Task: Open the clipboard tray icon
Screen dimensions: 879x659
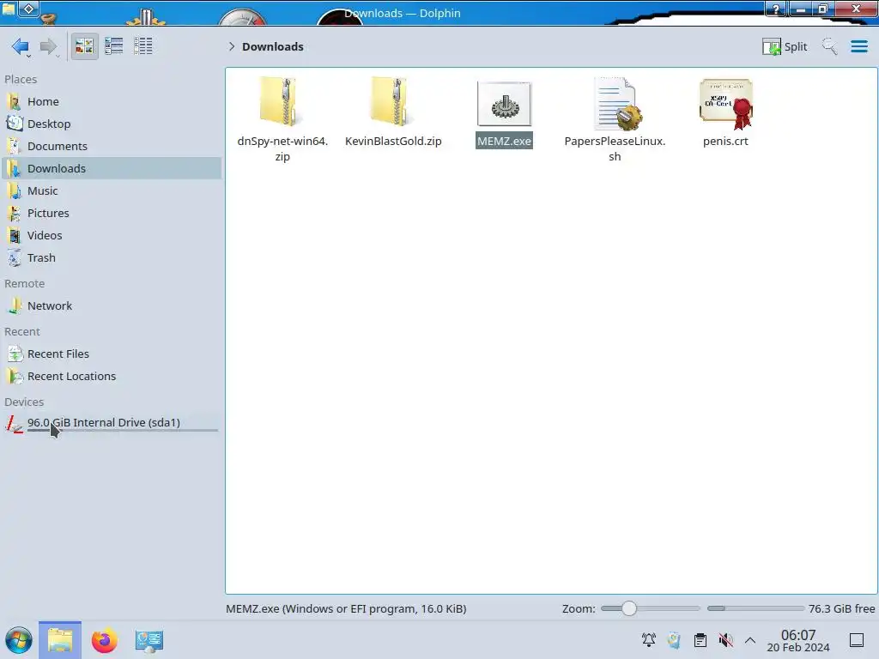Action: [700, 640]
